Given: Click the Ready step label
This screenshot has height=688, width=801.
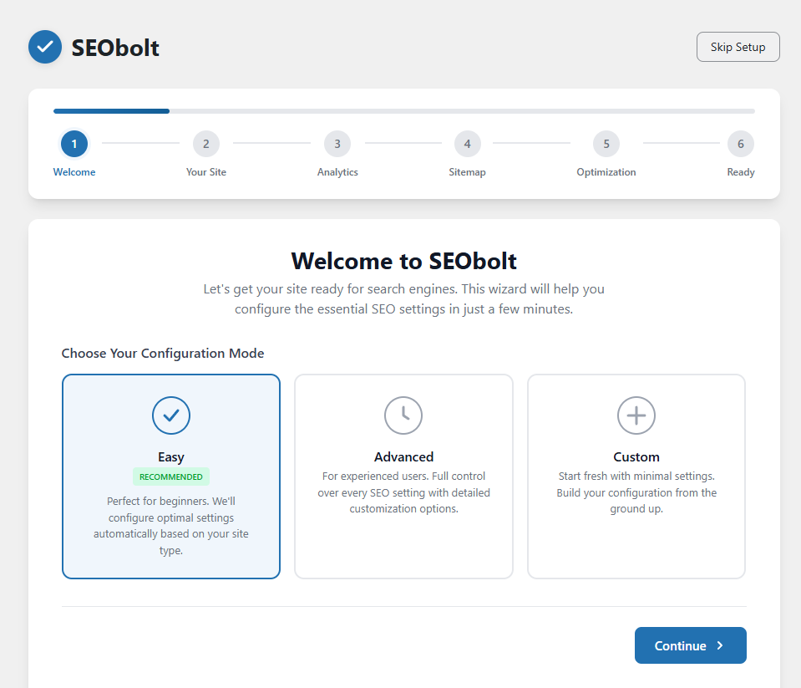Looking at the screenshot, I should point(741,172).
